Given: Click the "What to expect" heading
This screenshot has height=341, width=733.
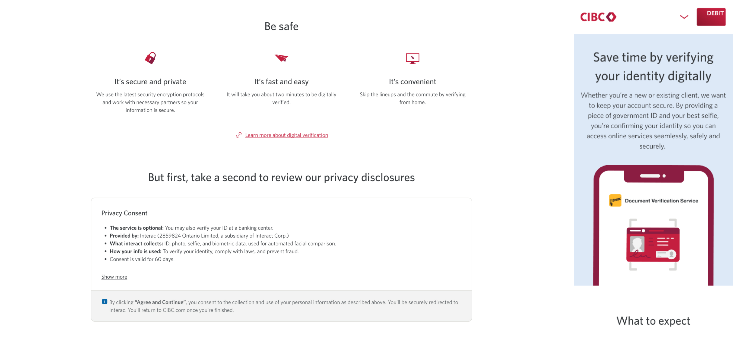Looking at the screenshot, I should pyautogui.click(x=653, y=321).
